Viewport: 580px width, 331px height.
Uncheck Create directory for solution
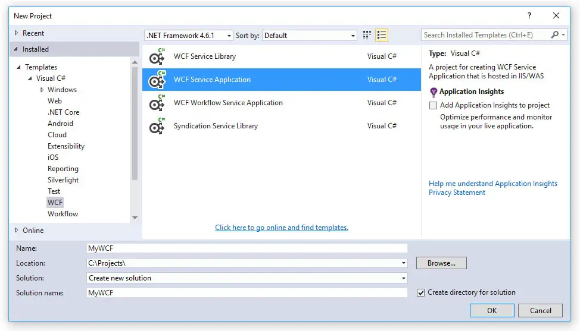[x=420, y=292]
